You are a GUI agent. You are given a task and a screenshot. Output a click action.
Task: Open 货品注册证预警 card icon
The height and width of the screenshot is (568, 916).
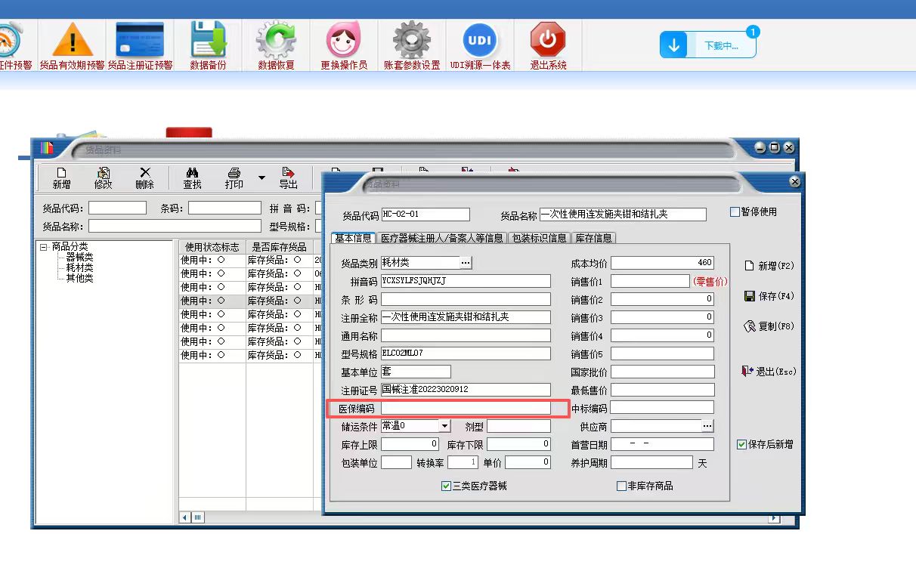coord(140,39)
